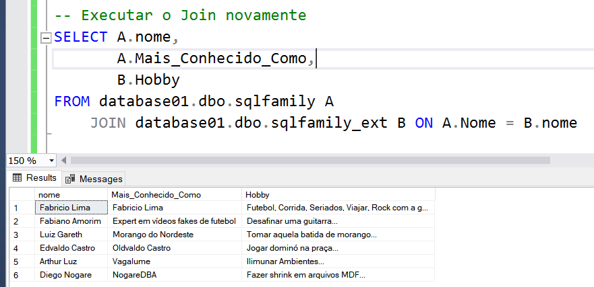Click the Vagalume cell
This screenshot has height=287, width=594.
coord(175,261)
